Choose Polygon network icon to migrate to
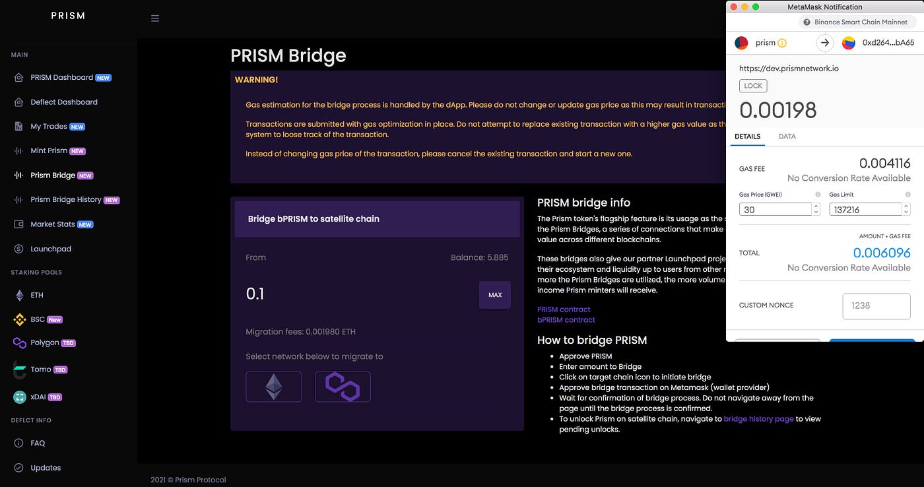Viewport: 924px width, 487px height. 343,387
